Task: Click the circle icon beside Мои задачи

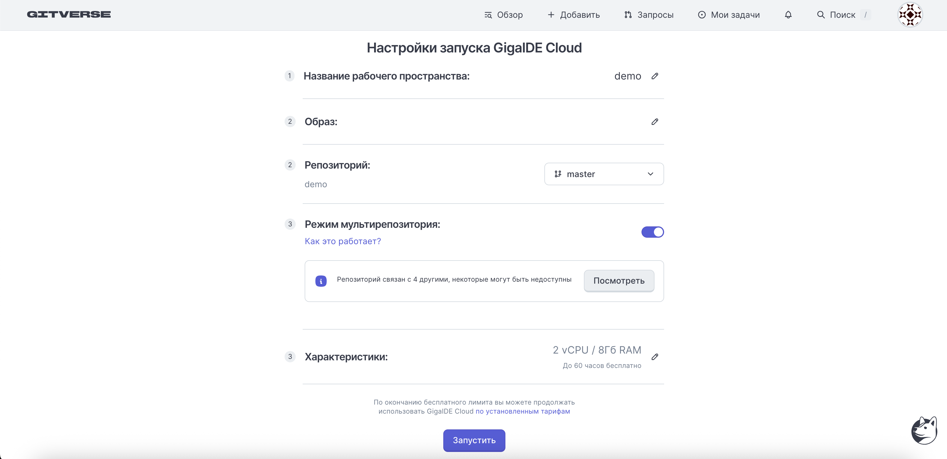Action: point(702,15)
